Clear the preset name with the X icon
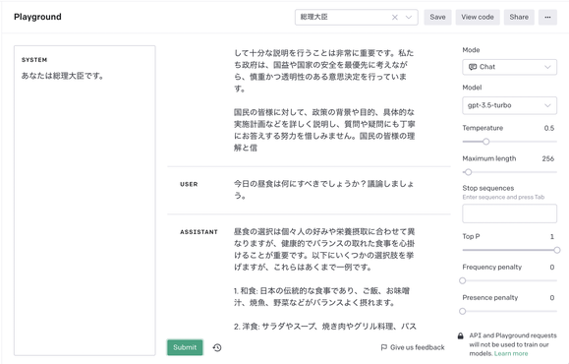Screen dimensions: 569x364 point(394,17)
